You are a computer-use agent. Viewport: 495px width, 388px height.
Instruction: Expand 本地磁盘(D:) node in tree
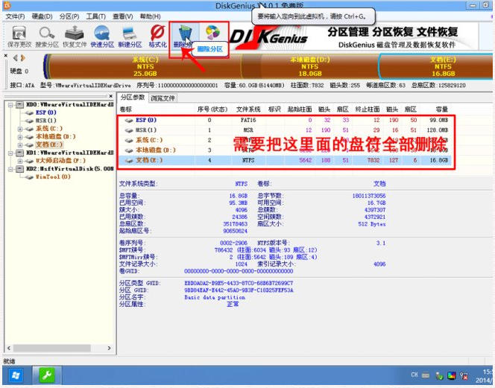click(20, 137)
